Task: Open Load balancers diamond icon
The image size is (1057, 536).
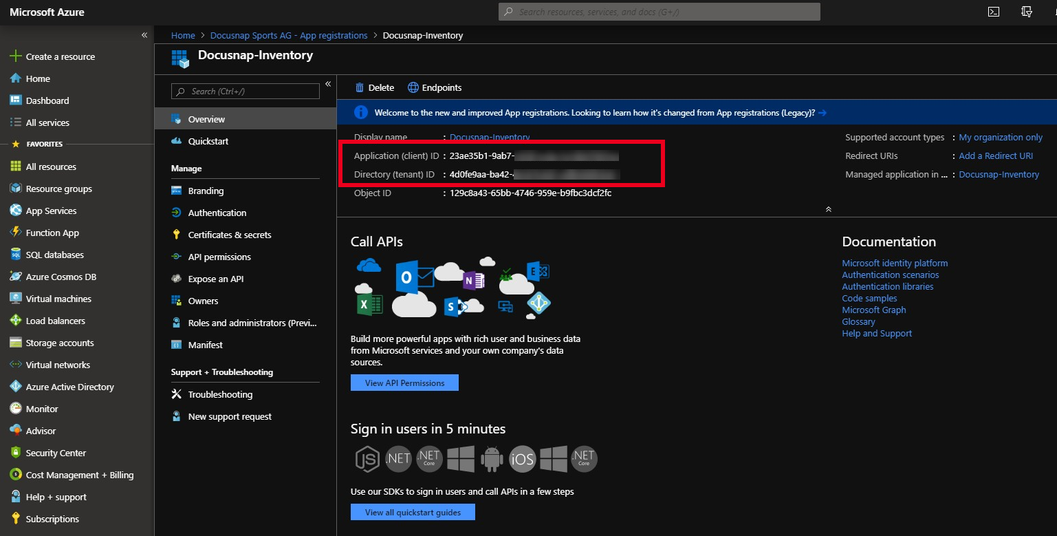Action: tap(15, 321)
